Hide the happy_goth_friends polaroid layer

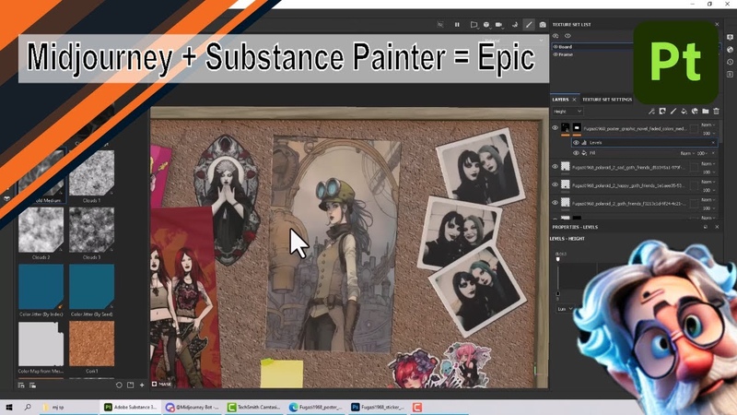tap(556, 185)
